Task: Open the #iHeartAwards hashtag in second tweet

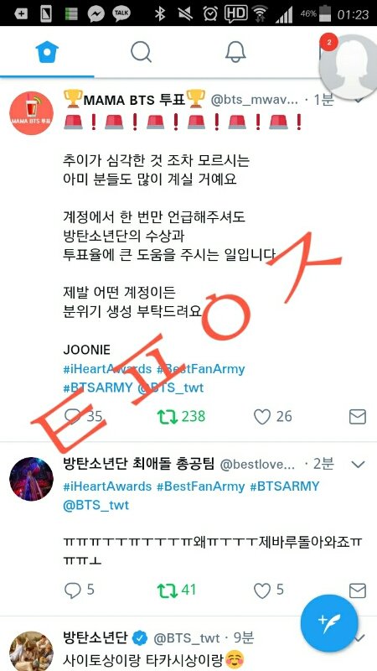Action: coord(107,486)
